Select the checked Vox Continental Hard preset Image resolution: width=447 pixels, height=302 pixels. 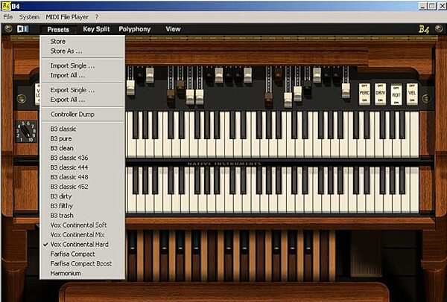[x=83, y=245]
